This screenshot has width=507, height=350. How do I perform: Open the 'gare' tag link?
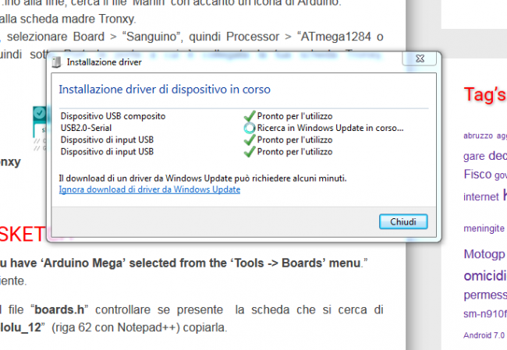473,155
